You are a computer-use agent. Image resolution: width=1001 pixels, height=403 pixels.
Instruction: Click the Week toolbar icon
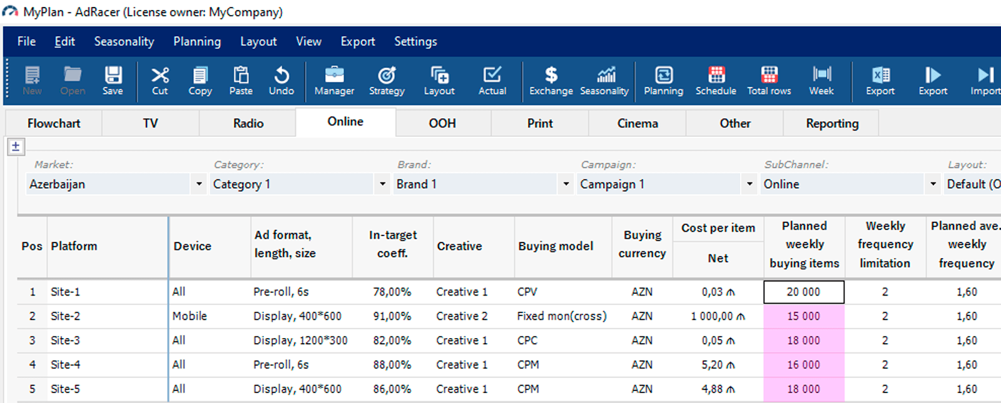tap(821, 81)
